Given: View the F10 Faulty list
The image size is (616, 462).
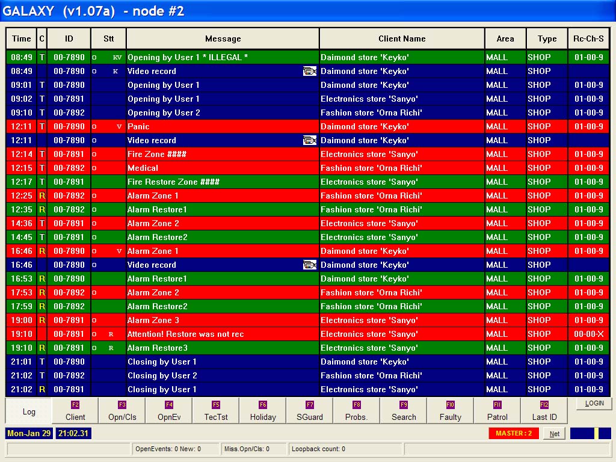Looking at the screenshot, I should pyautogui.click(x=450, y=411).
